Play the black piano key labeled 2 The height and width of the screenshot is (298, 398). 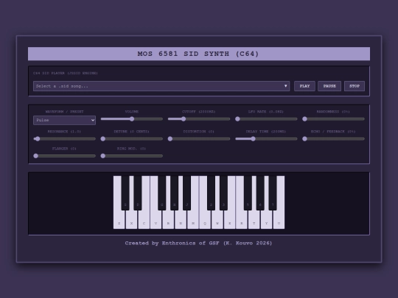[211, 193]
